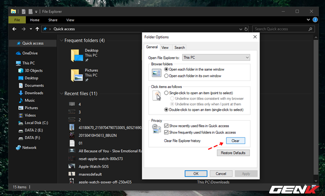Open the Pictures frequent folder thumbnail
The width and height of the screenshot is (325, 196).
pos(77,75)
